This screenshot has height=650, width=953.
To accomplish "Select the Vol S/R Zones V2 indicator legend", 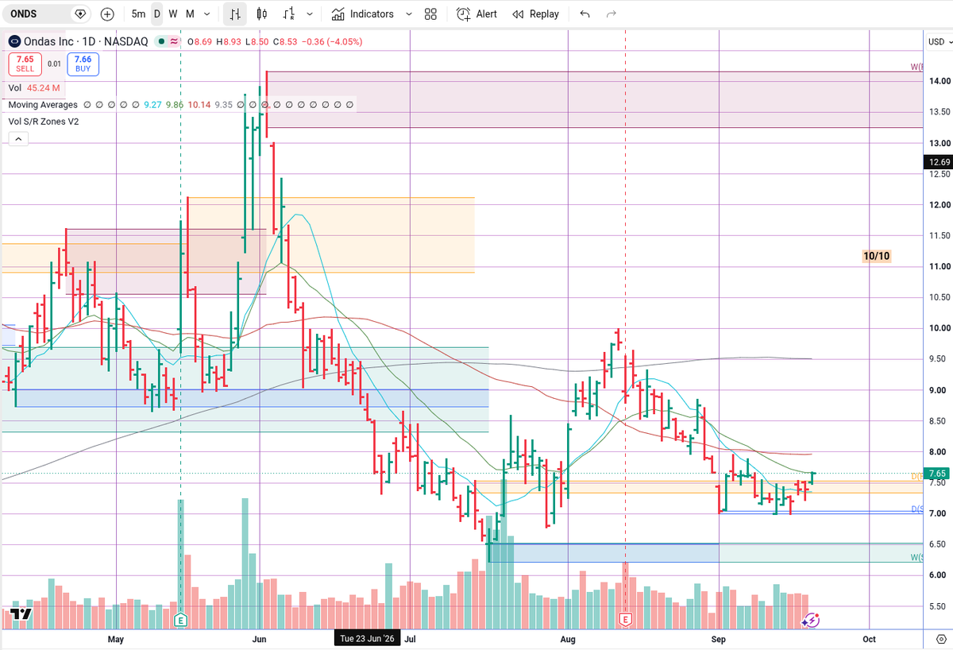I will [x=44, y=121].
